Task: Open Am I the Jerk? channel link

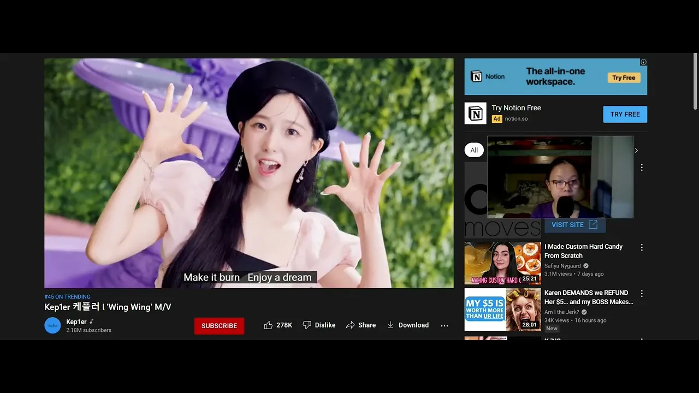Action: coord(562,312)
